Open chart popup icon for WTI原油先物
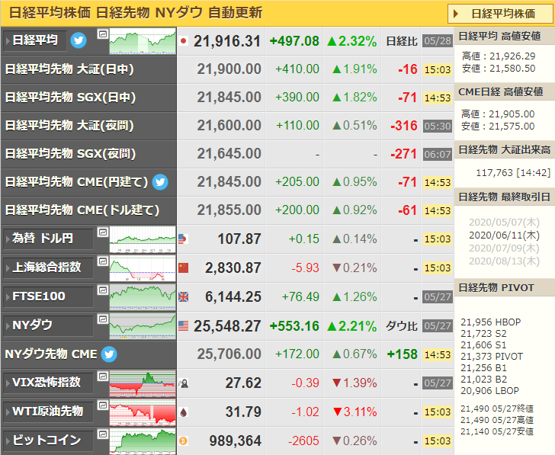 click(x=103, y=405)
